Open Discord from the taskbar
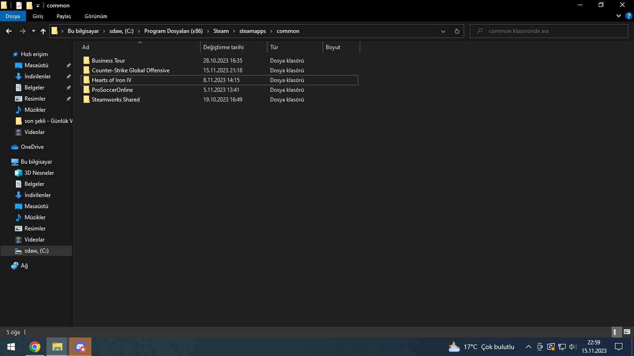Screen dimensions: 634x356 (80, 347)
